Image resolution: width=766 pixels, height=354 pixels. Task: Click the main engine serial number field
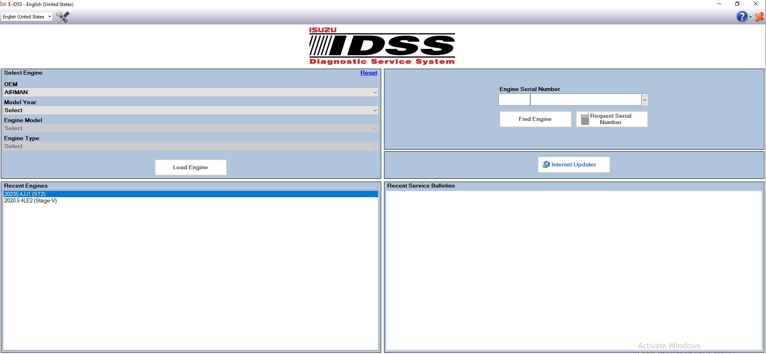click(x=586, y=100)
